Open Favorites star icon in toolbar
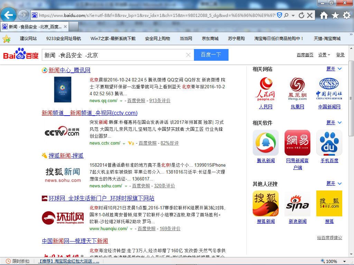354x265 pixels. (335, 15)
